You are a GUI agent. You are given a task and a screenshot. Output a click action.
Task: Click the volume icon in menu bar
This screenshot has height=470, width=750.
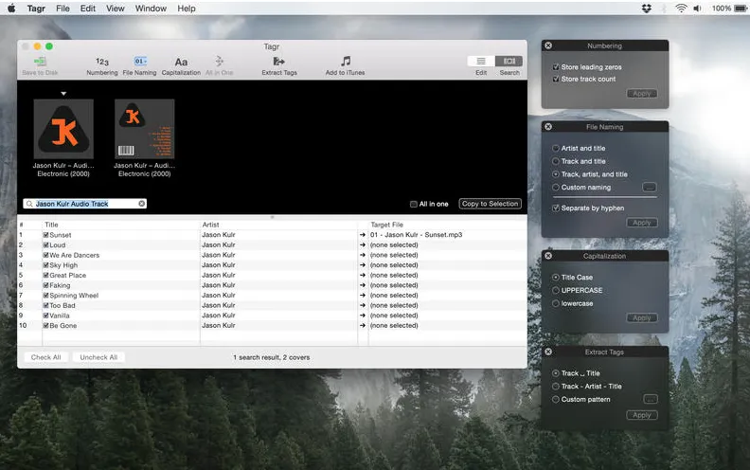697,9
